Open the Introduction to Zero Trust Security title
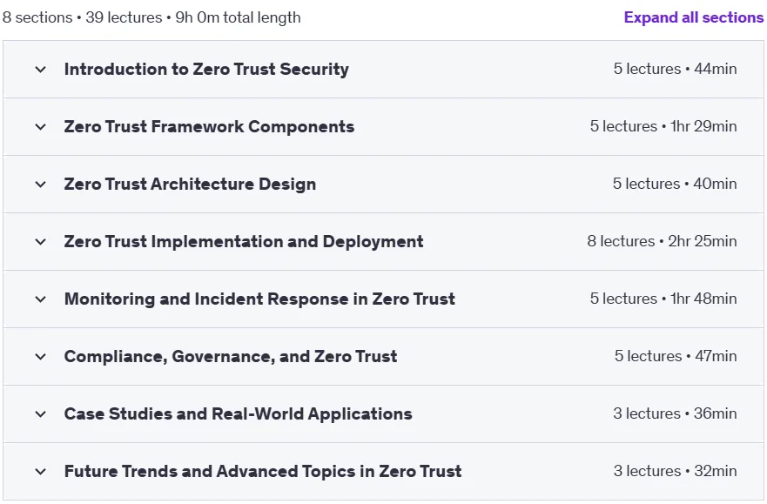The width and height of the screenshot is (767, 504). tap(206, 70)
